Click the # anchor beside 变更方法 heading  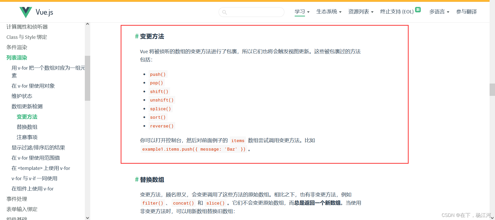point(137,36)
